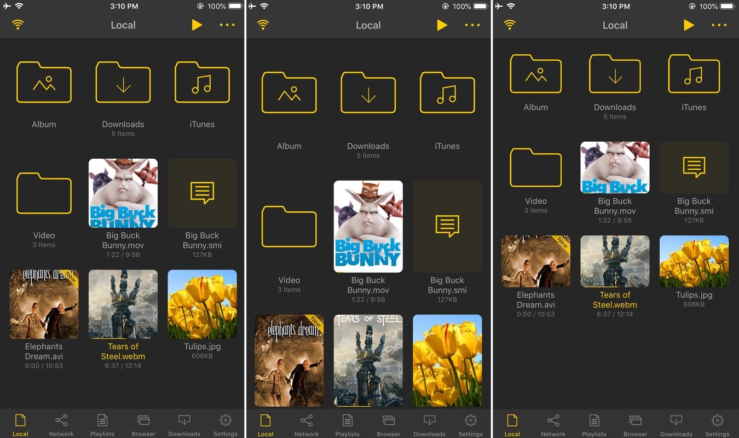The width and height of the screenshot is (739, 438).
Task: Play Big Buck Bunny.mov thumbnail in left screen
Action: click(123, 193)
